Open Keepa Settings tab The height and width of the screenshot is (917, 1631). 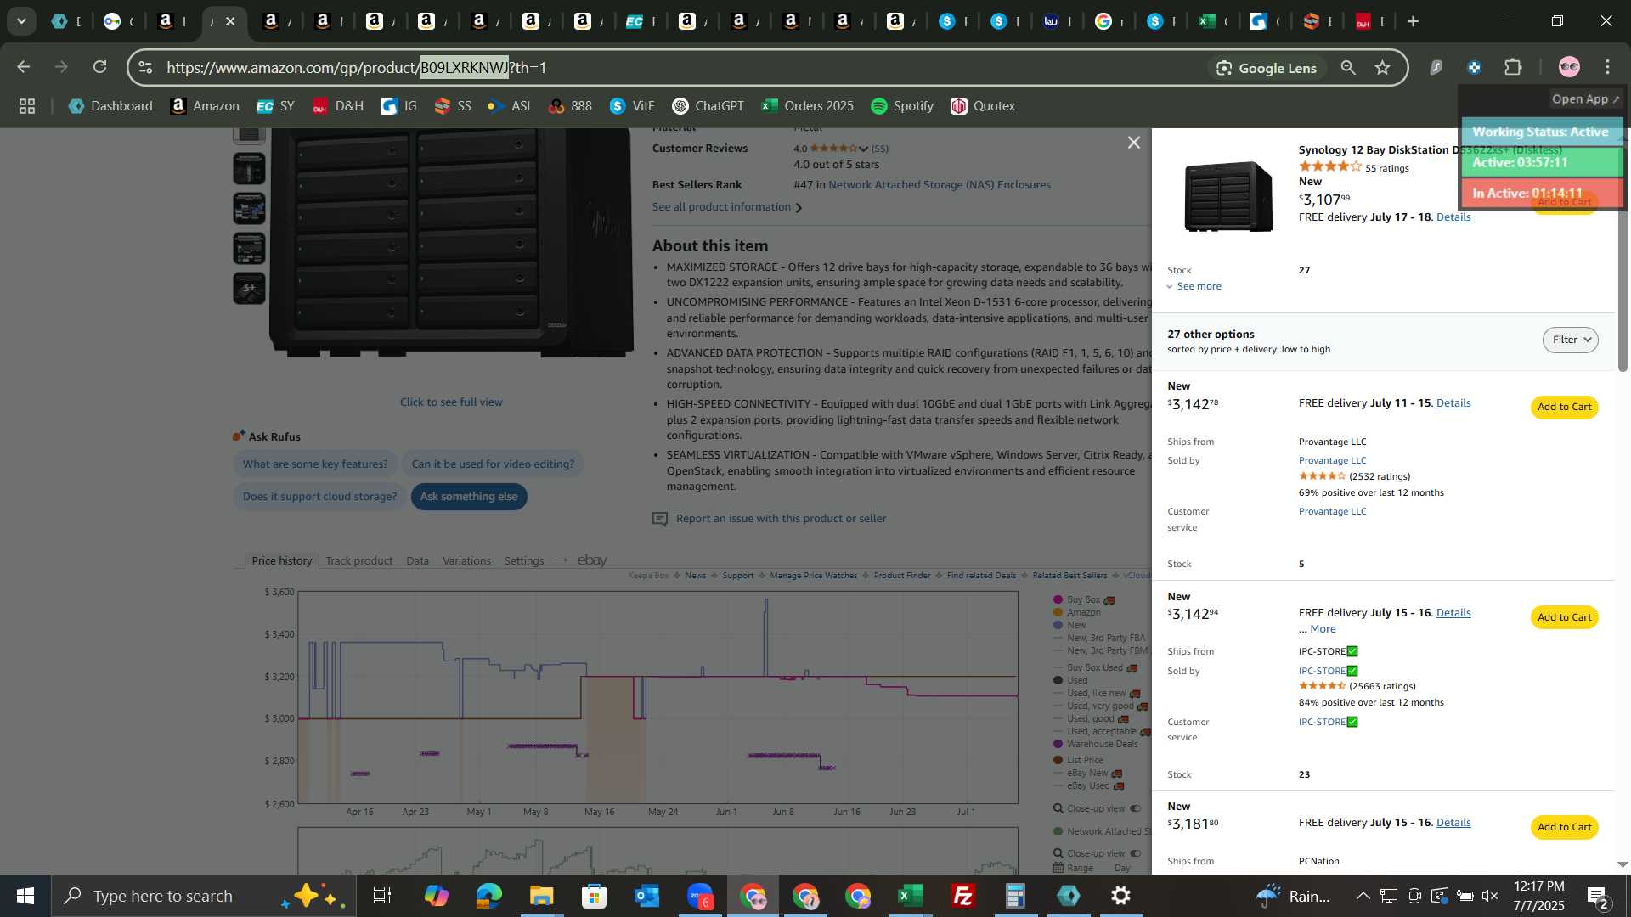coord(523,561)
